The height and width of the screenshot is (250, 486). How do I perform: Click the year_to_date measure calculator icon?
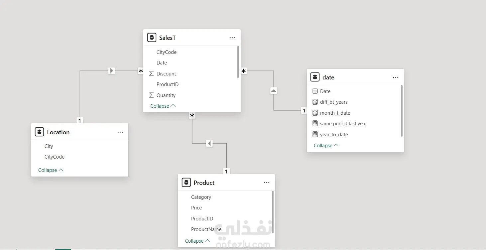click(315, 135)
